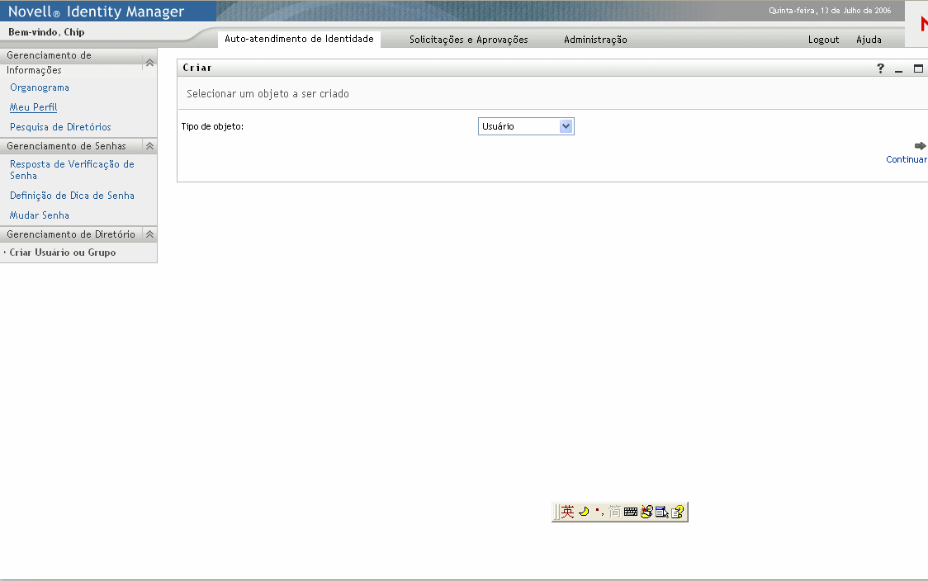Click the IME half-moon shape icon

pos(585,512)
